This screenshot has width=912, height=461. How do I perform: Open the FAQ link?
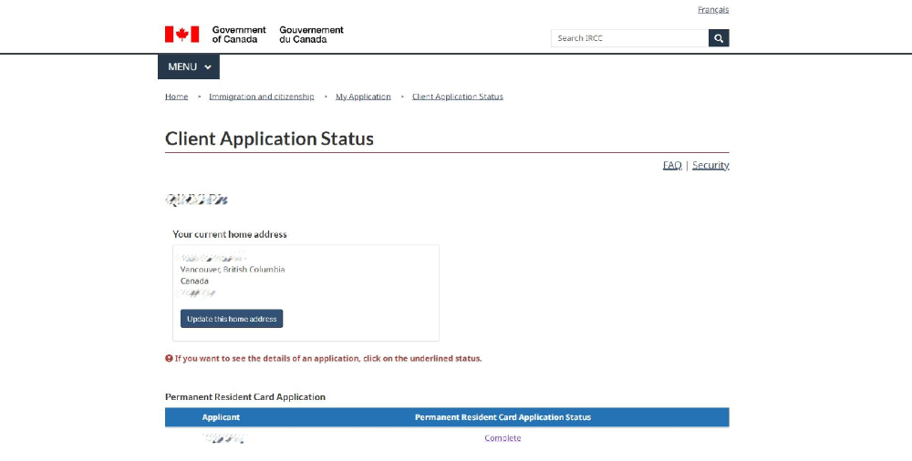[x=672, y=165]
